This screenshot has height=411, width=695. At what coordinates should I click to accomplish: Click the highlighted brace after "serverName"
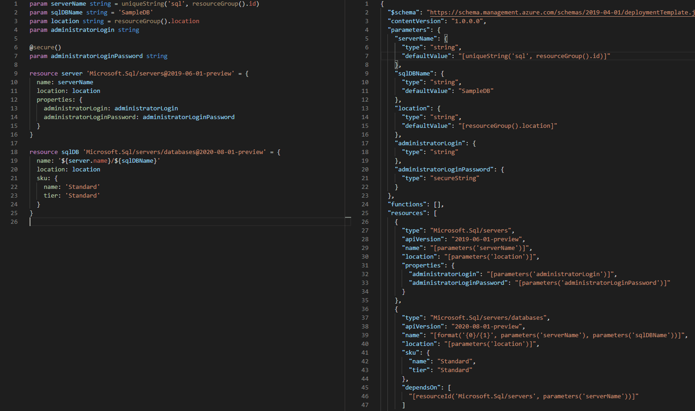(446, 39)
